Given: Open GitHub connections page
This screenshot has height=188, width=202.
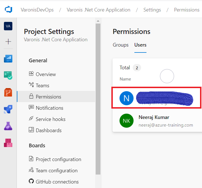Looking at the screenshot, I should pyautogui.click(x=57, y=182).
